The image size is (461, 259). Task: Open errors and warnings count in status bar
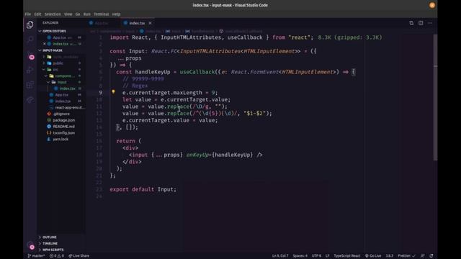[57, 256]
